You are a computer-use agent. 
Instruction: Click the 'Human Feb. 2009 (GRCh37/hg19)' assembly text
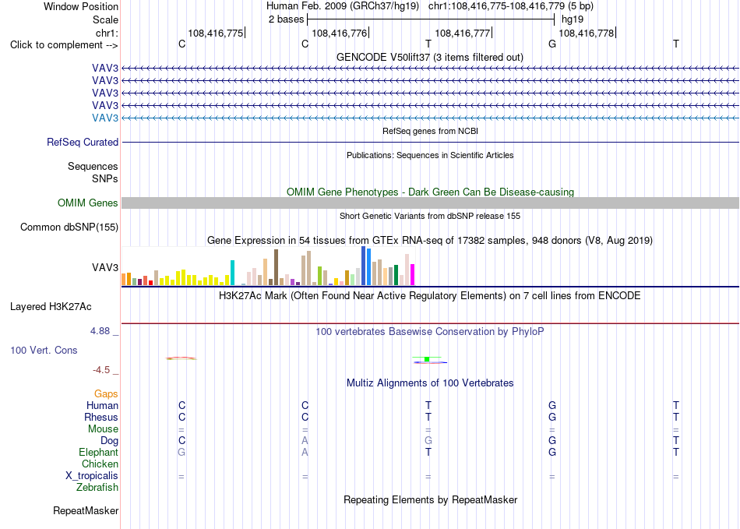pyautogui.click(x=343, y=6)
